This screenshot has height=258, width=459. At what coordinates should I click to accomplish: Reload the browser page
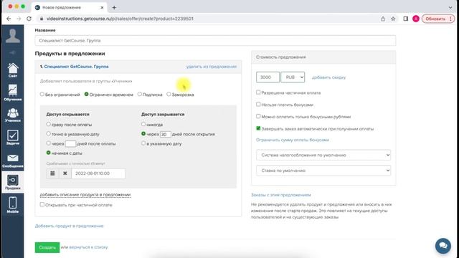click(x=29, y=19)
